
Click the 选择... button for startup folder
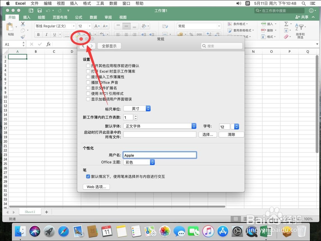pos(208,135)
